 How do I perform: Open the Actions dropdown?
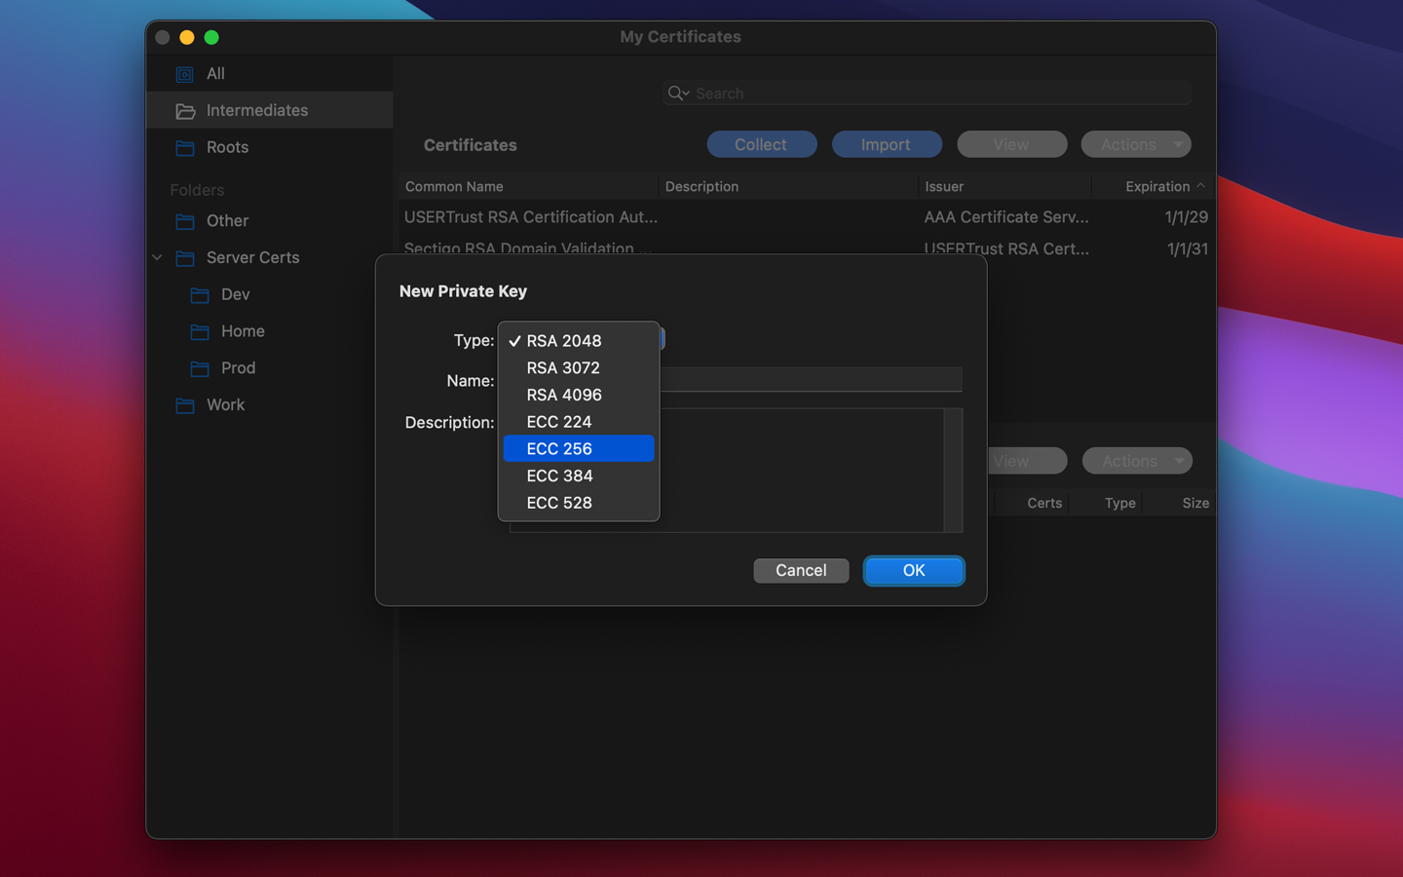pyautogui.click(x=1136, y=143)
